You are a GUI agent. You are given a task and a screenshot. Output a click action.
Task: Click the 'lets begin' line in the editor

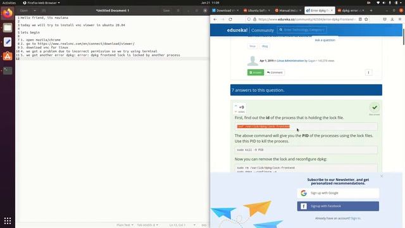click(x=30, y=32)
